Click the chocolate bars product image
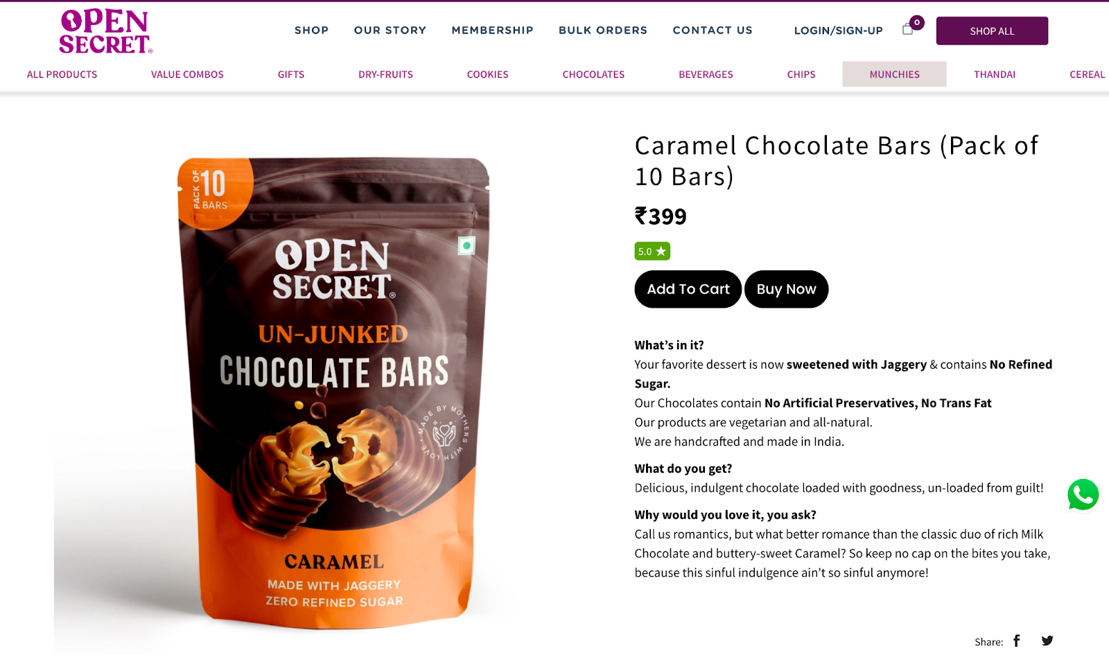The image size is (1109, 655). 333,393
